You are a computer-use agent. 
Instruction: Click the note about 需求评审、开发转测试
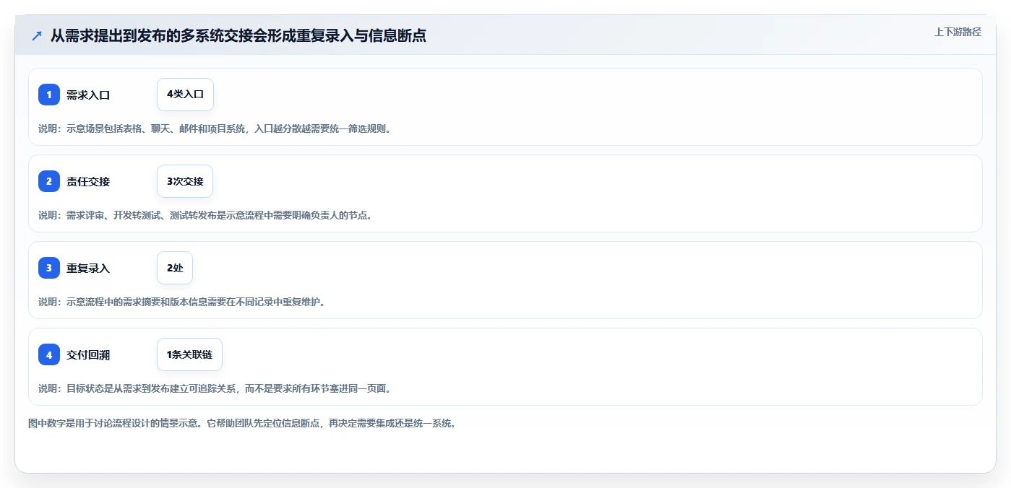tap(205, 215)
